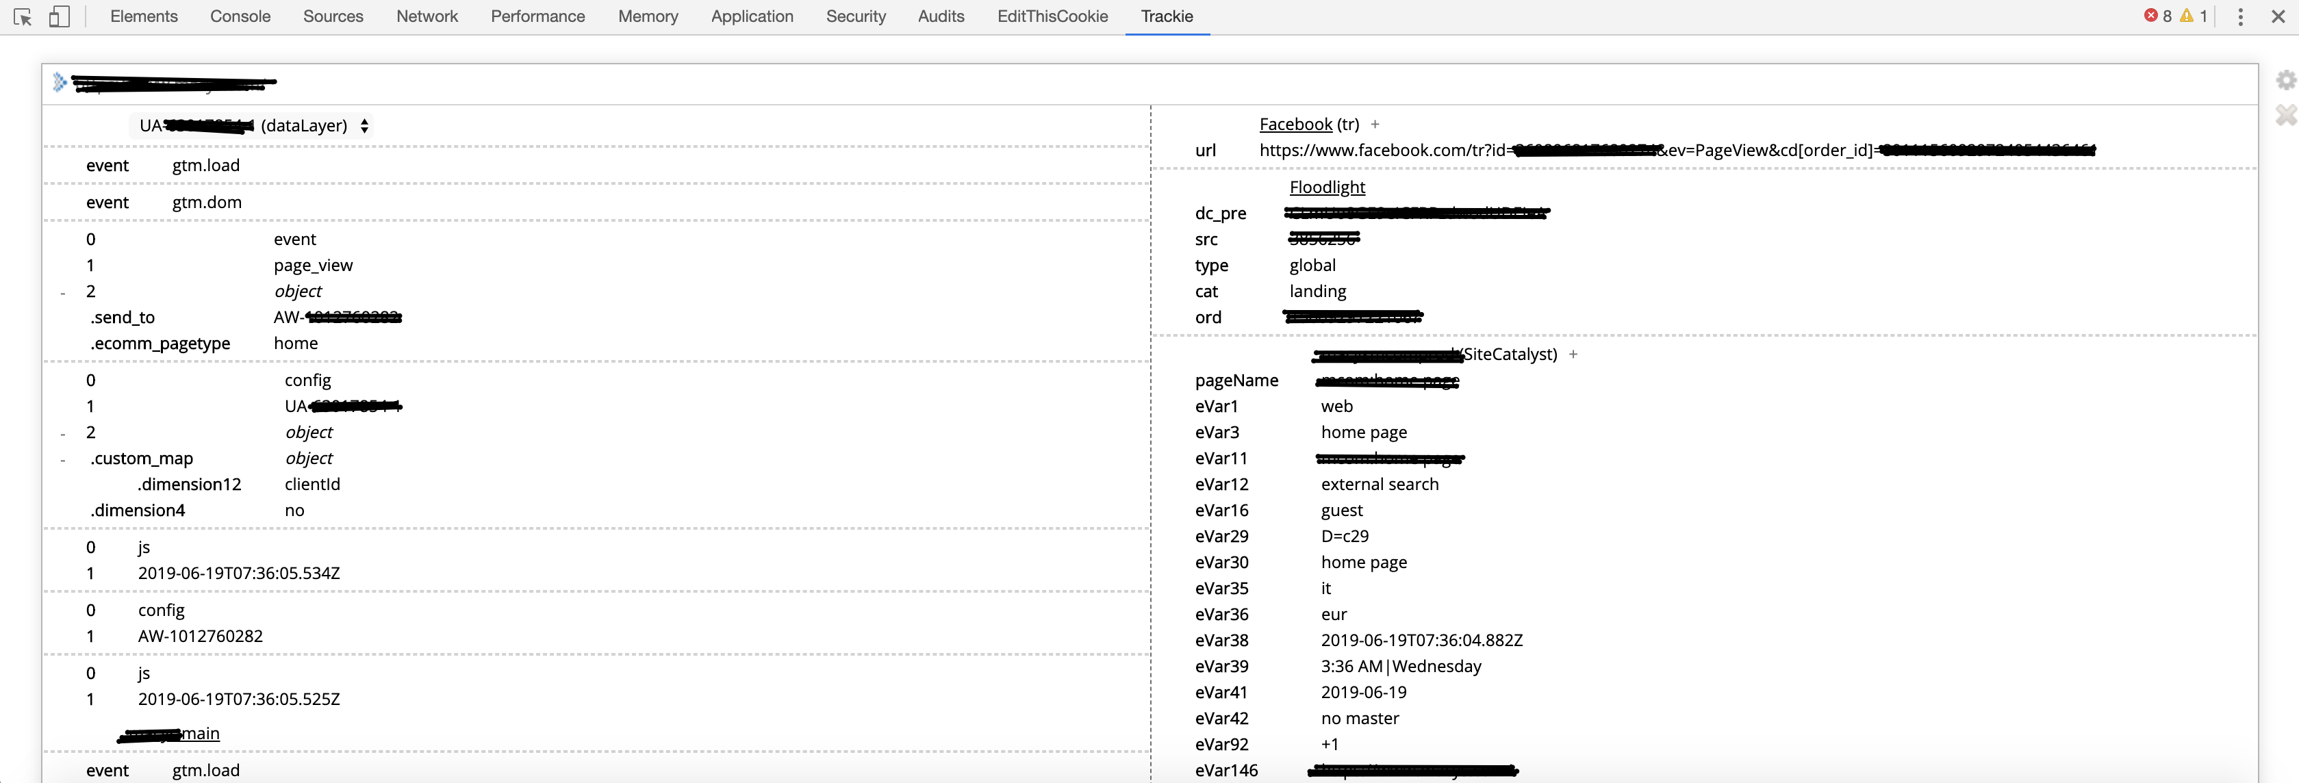This screenshot has width=2299, height=783.
Task: Open Trackie settings gear icon
Action: pos(2285,80)
